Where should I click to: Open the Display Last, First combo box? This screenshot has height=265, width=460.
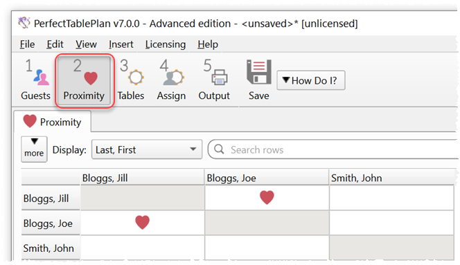(x=147, y=149)
